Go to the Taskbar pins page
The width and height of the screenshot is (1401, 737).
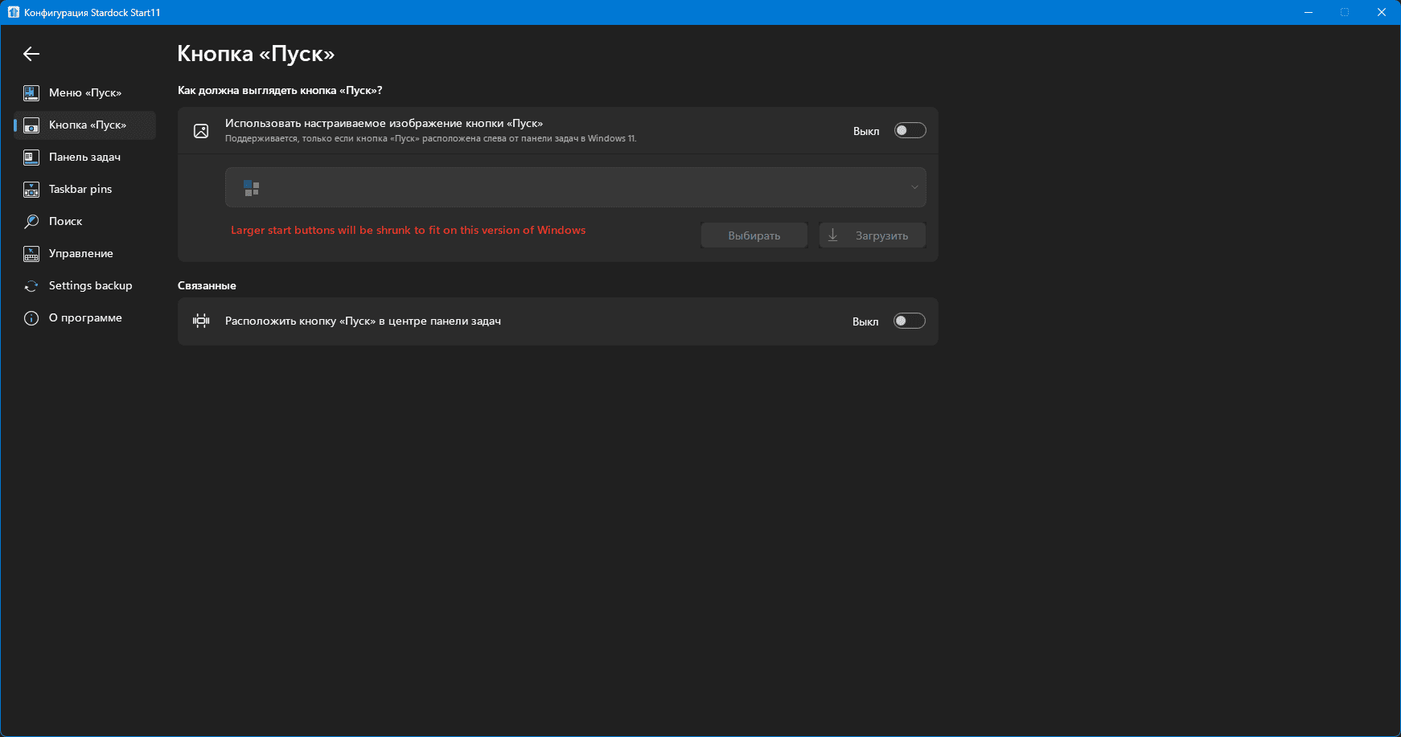tap(80, 190)
